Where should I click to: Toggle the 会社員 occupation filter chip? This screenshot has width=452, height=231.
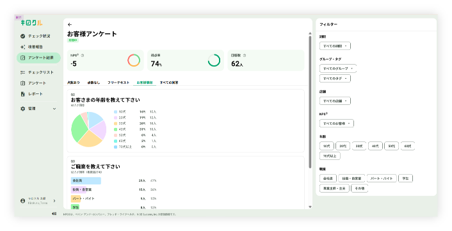point(328,179)
